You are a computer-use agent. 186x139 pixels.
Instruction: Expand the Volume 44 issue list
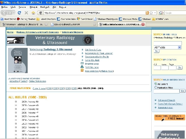pos(16,124)
